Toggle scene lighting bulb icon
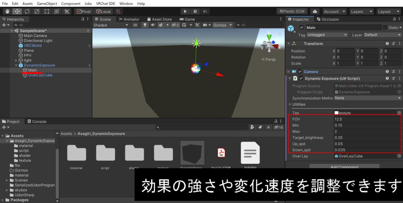The width and height of the screenshot is (403, 203). pos(145,25)
